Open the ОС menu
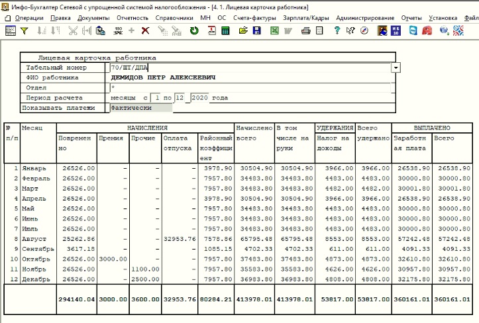This screenshot has width=479, height=323. coord(222,18)
